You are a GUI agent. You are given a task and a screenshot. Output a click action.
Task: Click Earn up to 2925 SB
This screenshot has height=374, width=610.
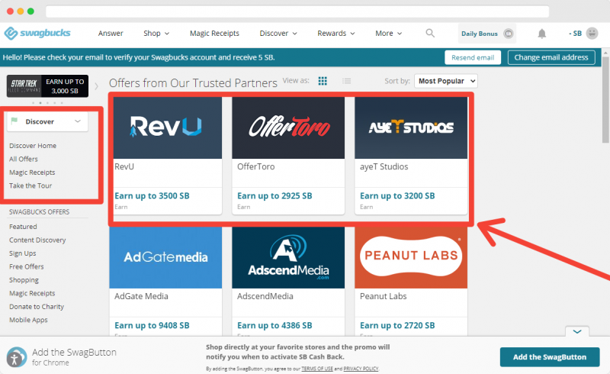(x=274, y=196)
